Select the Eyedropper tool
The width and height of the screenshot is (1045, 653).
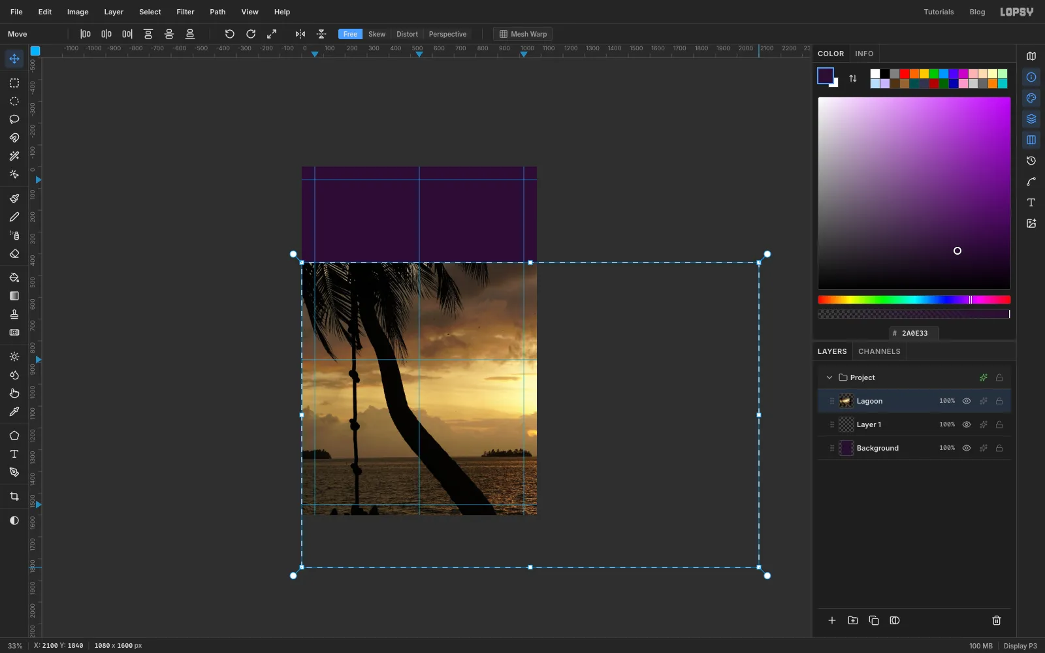tap(14, 411)
